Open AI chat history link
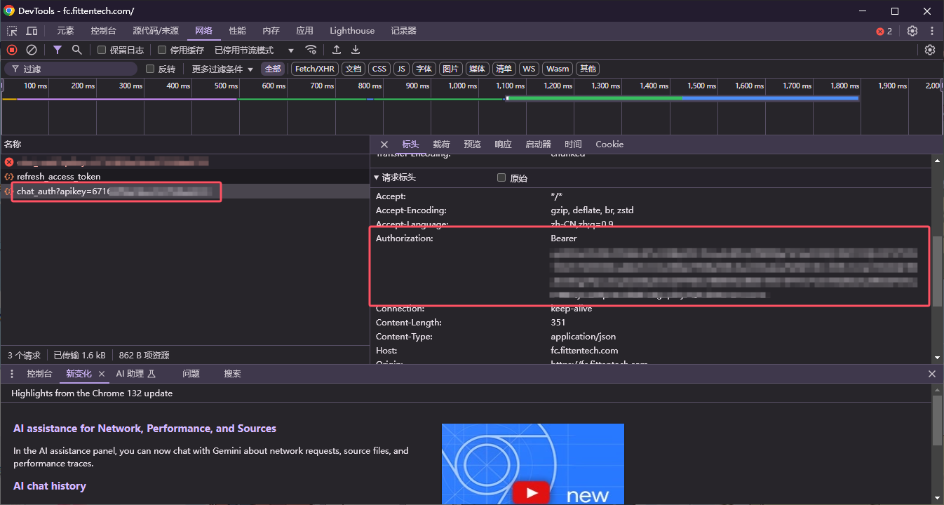Viewport: 944px width, 505px height. click(50, 486)
